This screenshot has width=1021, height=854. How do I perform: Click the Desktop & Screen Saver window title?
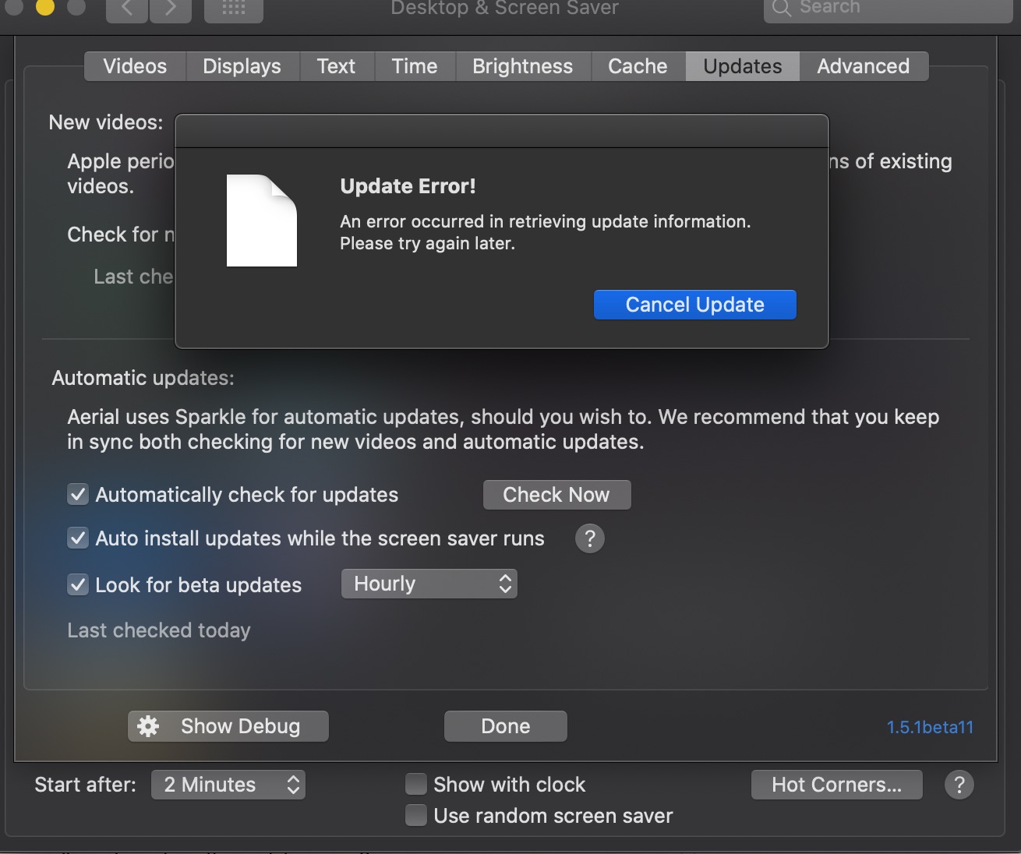[x=505, y=9]
